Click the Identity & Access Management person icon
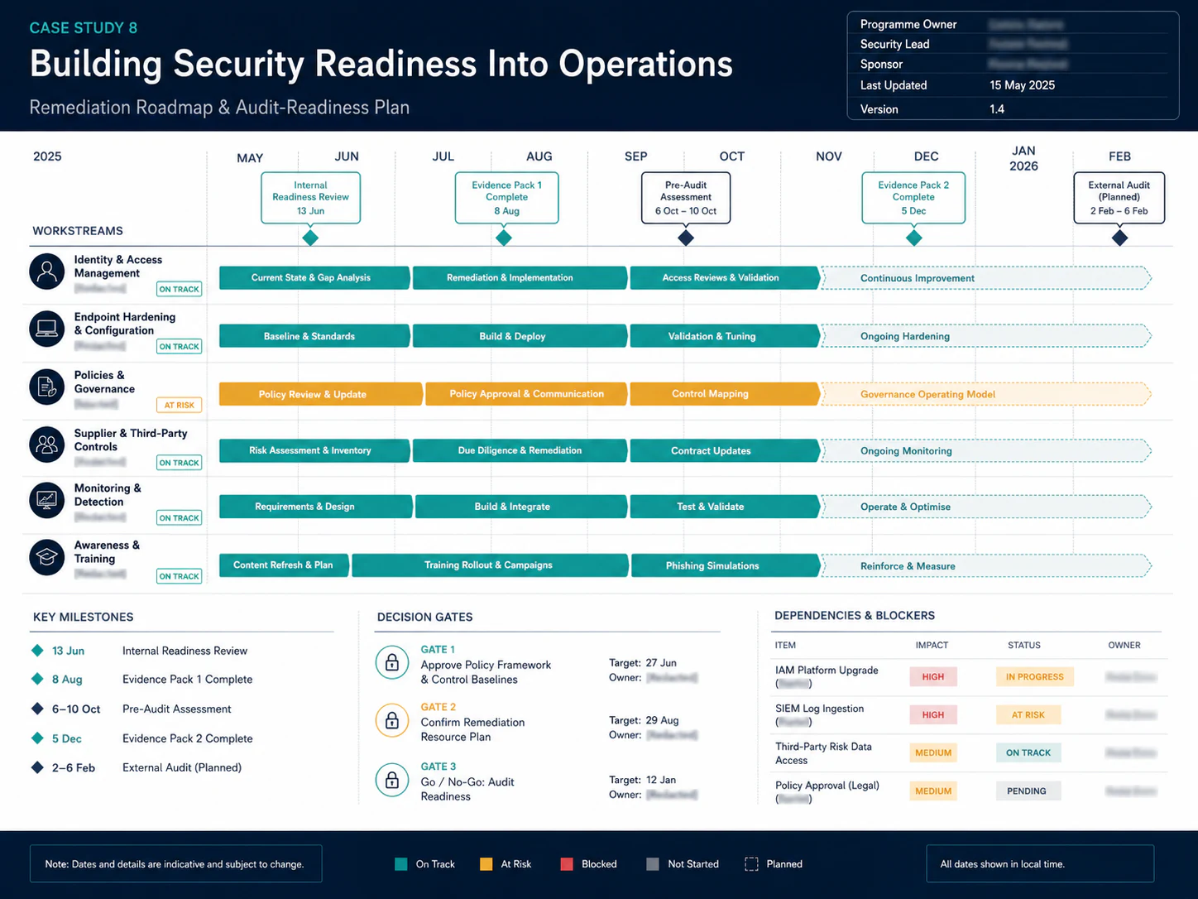 tap(47, 272)
